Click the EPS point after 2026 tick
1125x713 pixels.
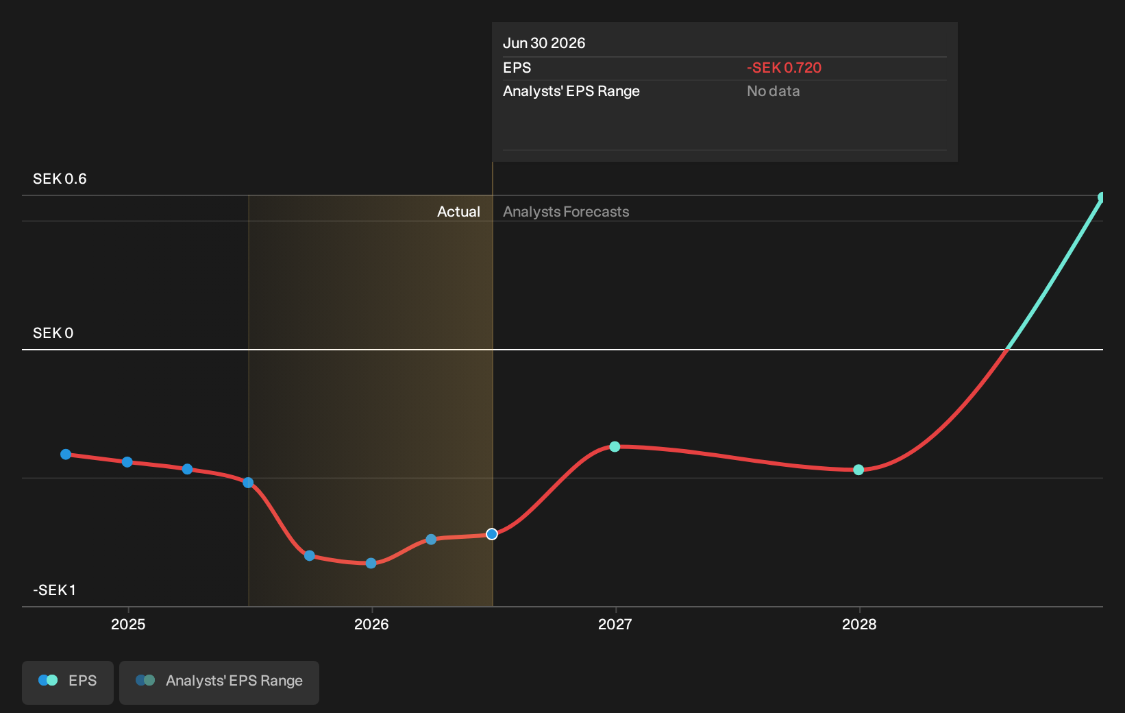pyautogui.click(x=431, y=540)
